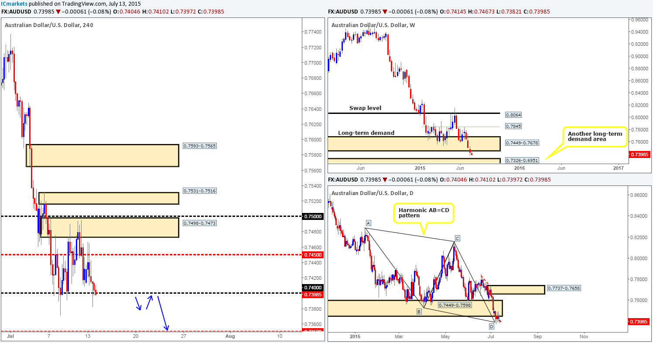This screenshot has width=653, height=343.
Task: Select the blue downward projection arrow
Action: [162, 312]
